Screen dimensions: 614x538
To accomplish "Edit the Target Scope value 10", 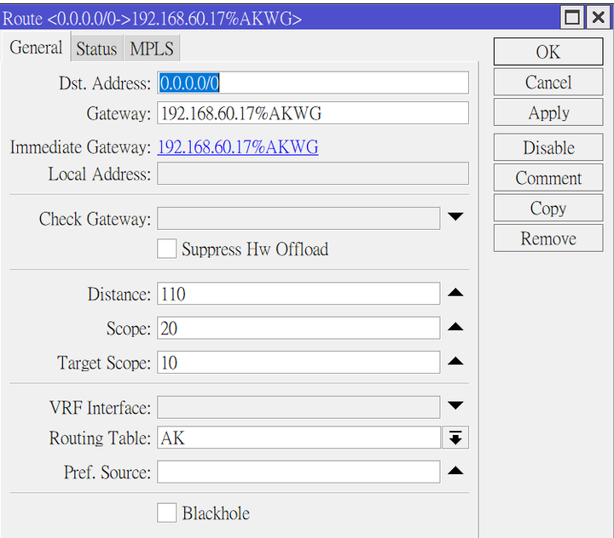I will coord(298,362).
